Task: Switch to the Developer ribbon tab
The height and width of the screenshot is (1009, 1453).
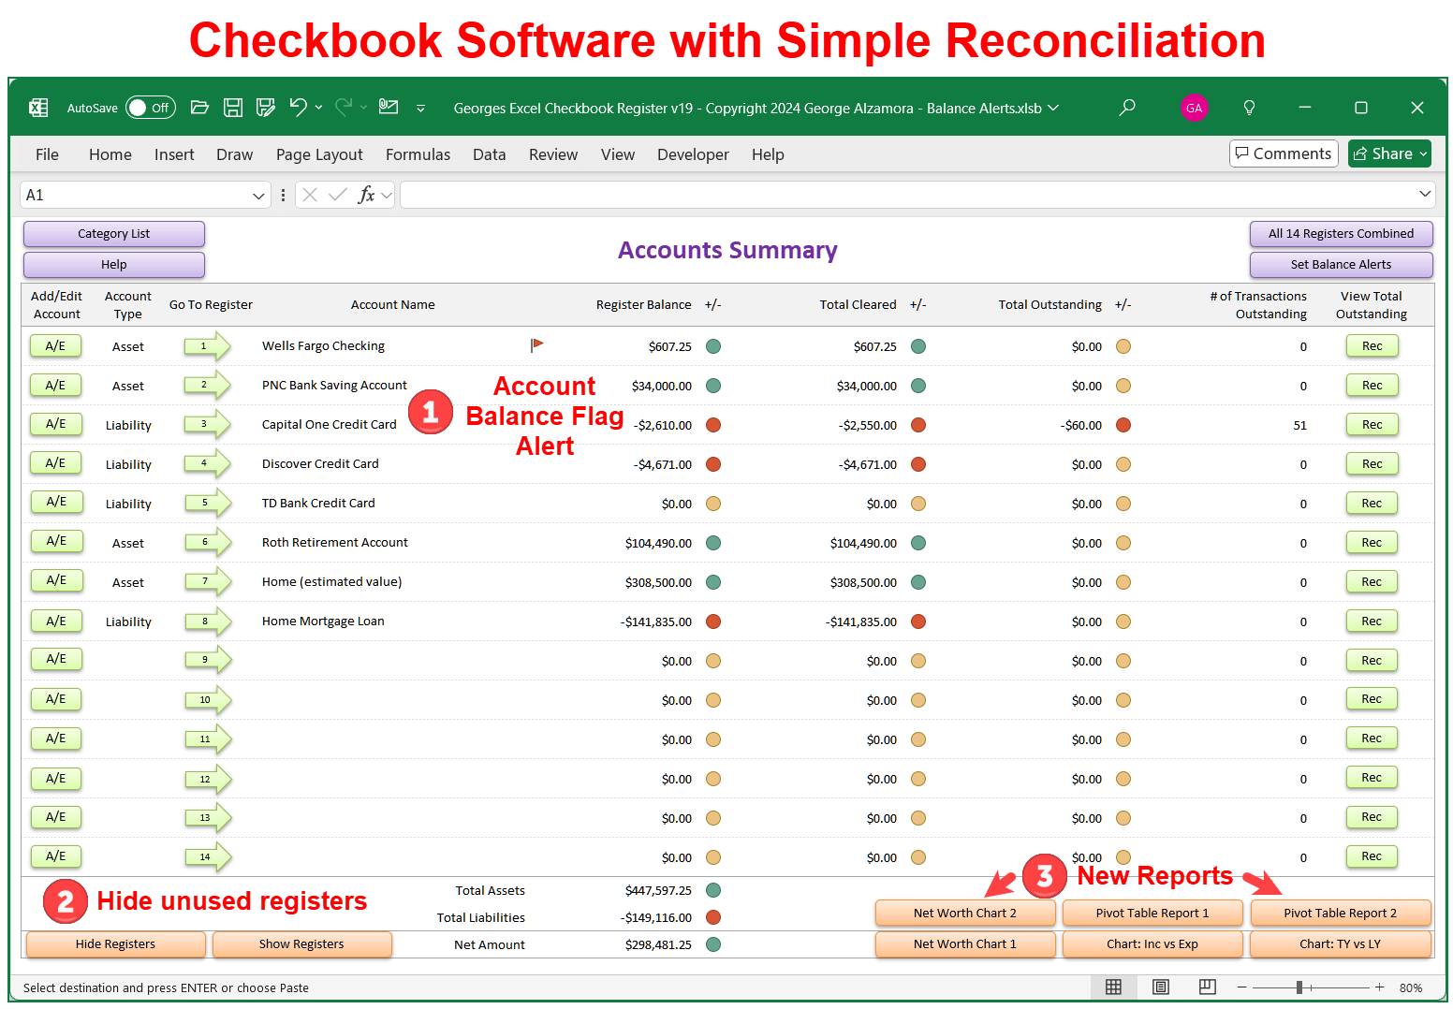Action: pyautogui.click(x=693, y=154)
